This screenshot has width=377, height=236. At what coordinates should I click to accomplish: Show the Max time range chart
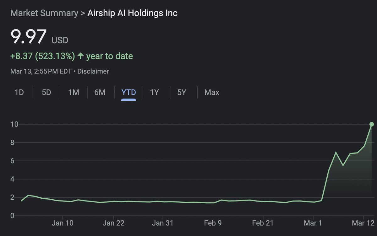tap(212, 93)
